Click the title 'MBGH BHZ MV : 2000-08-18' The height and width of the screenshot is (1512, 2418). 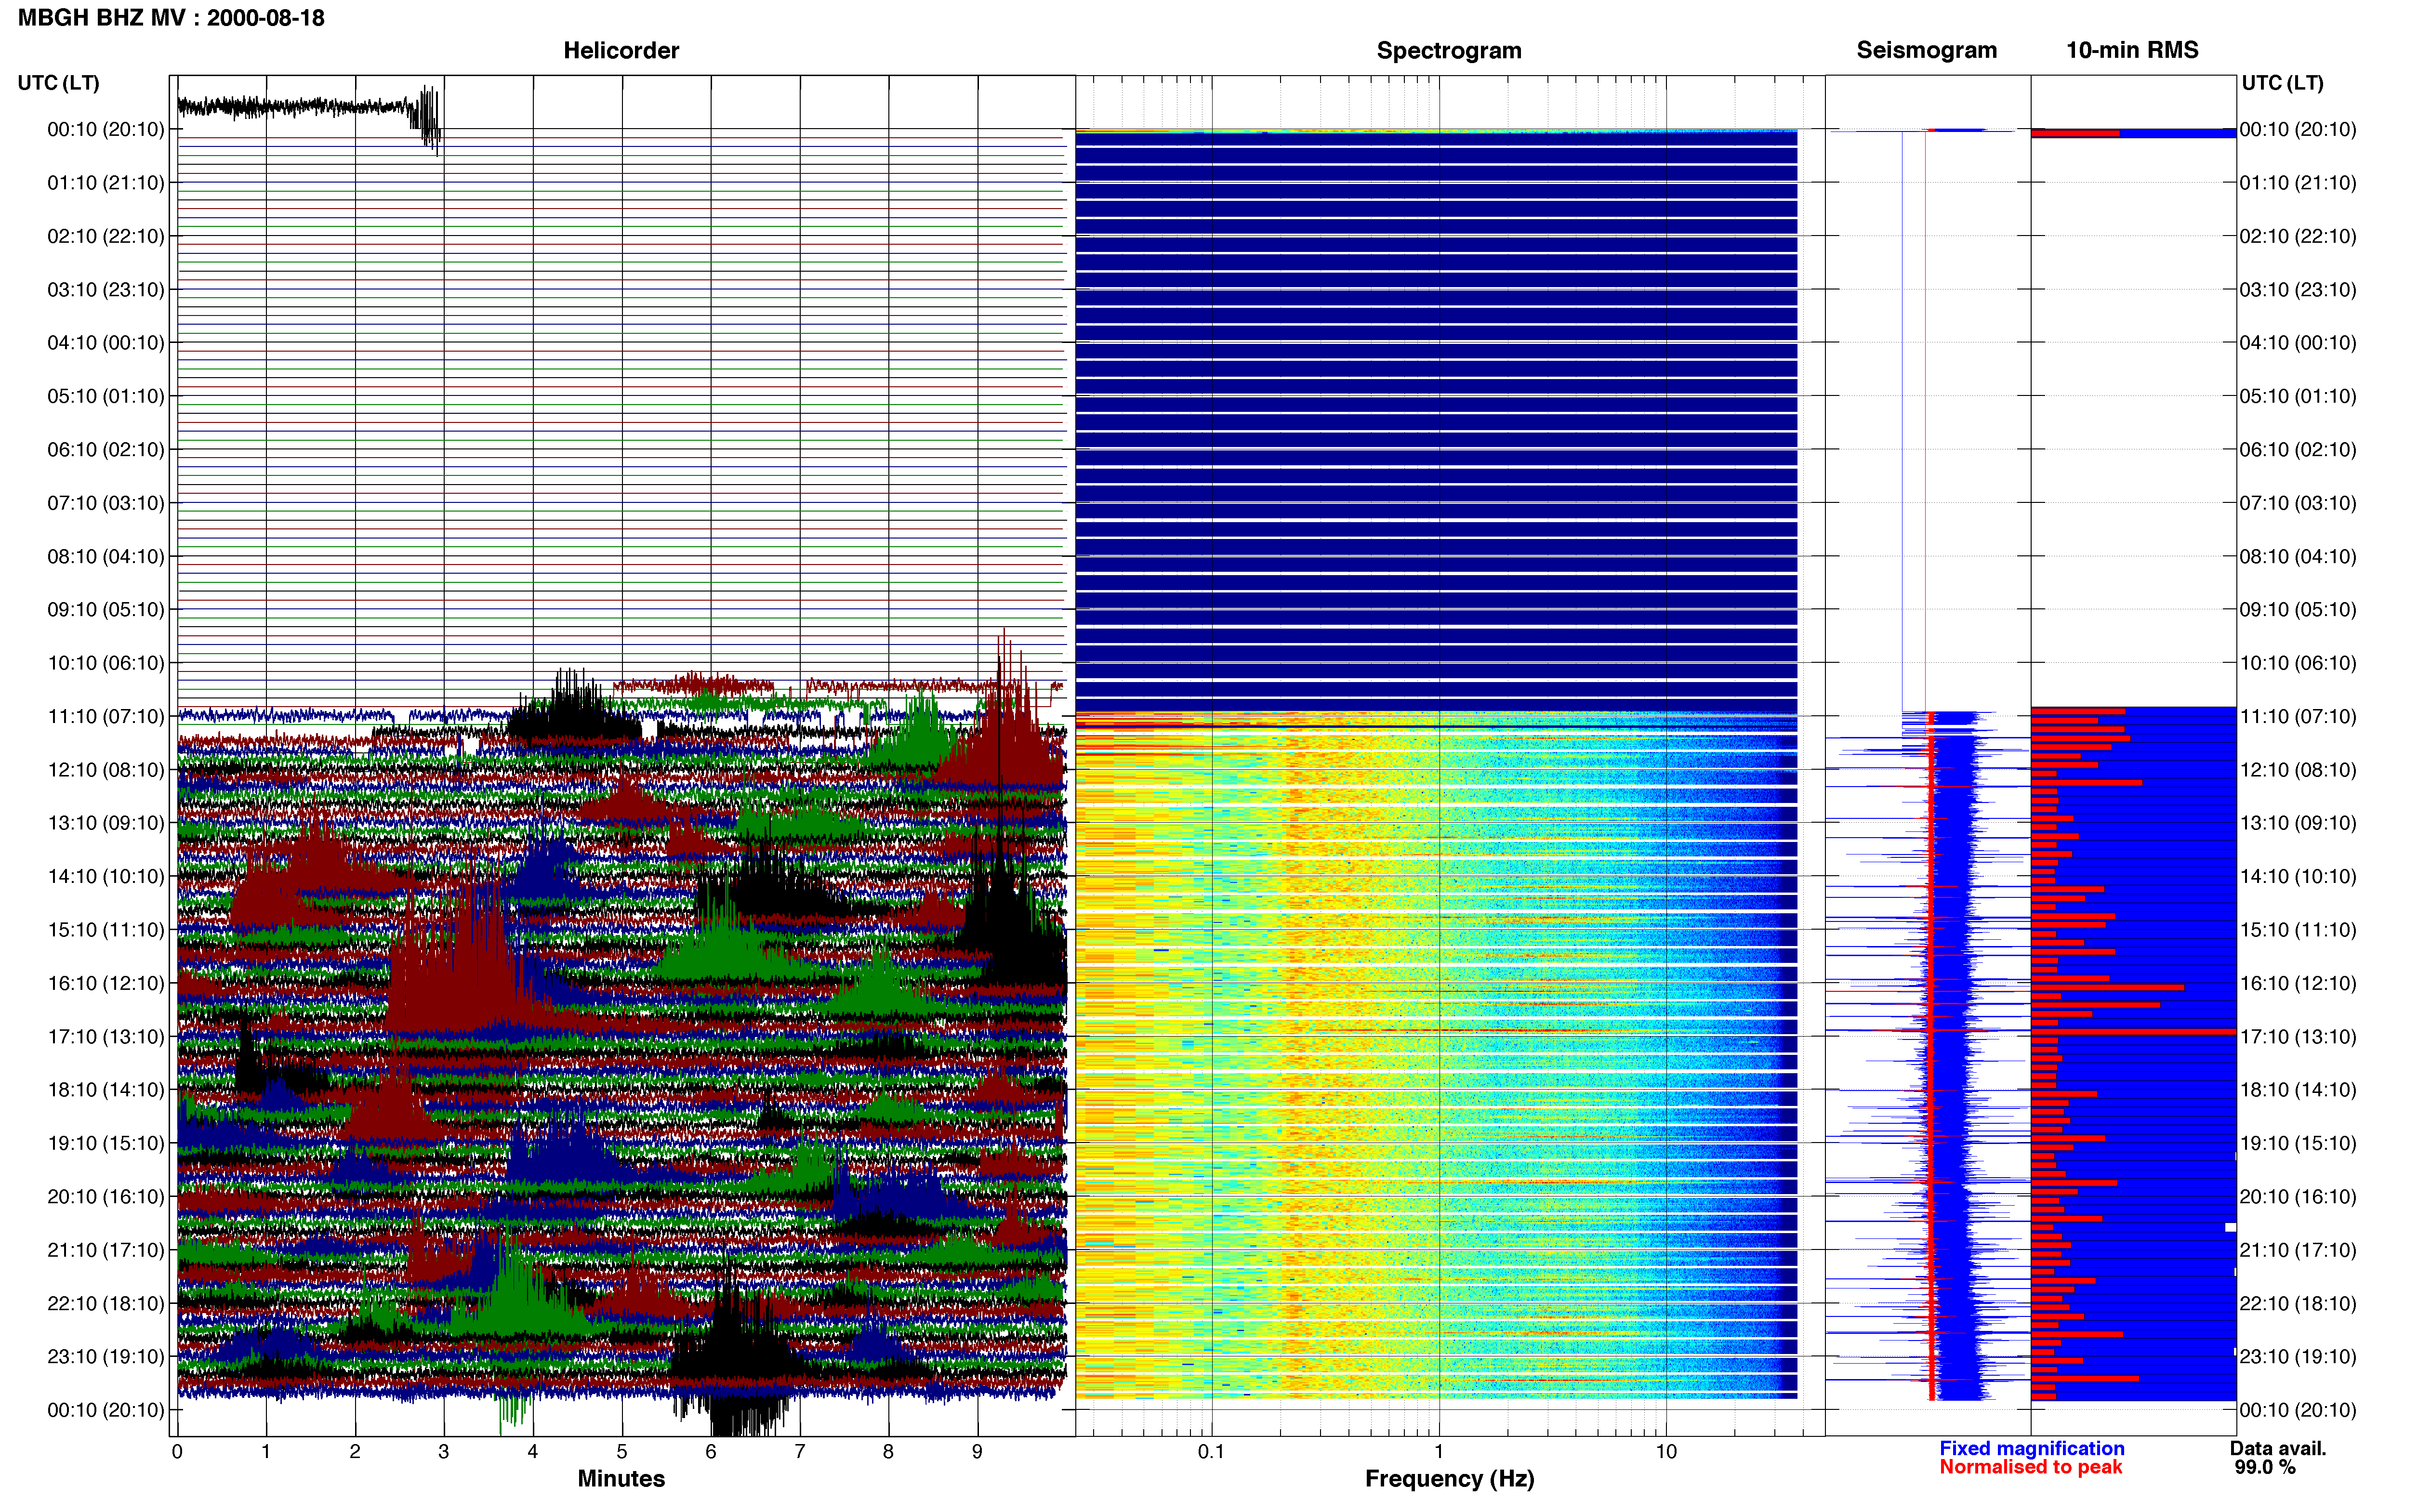tap(171, 18)
